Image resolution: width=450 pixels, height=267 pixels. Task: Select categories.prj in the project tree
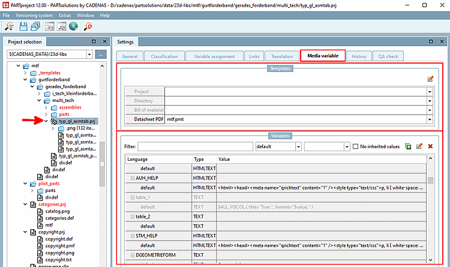click(52, 204)
